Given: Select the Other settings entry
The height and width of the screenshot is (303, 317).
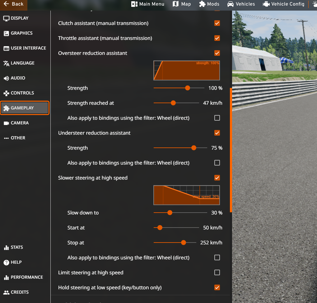Looking at the screenshot, I should point(25,138).
